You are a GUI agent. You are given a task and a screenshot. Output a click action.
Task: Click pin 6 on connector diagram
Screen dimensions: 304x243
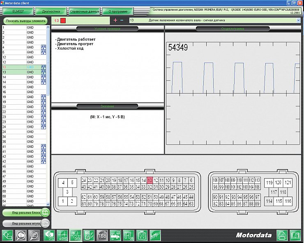(191, 180)
